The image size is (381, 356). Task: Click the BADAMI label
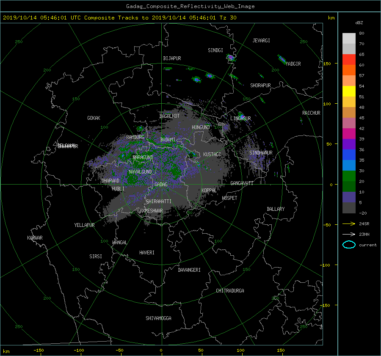tap(168, 140)
